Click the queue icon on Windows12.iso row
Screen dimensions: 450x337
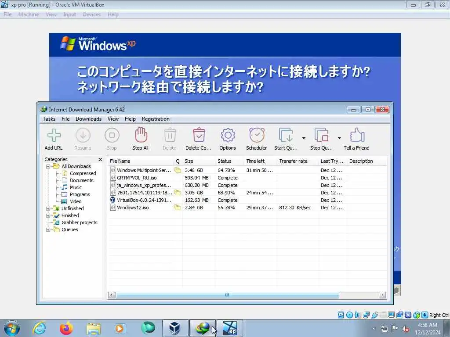pos(178,208)
